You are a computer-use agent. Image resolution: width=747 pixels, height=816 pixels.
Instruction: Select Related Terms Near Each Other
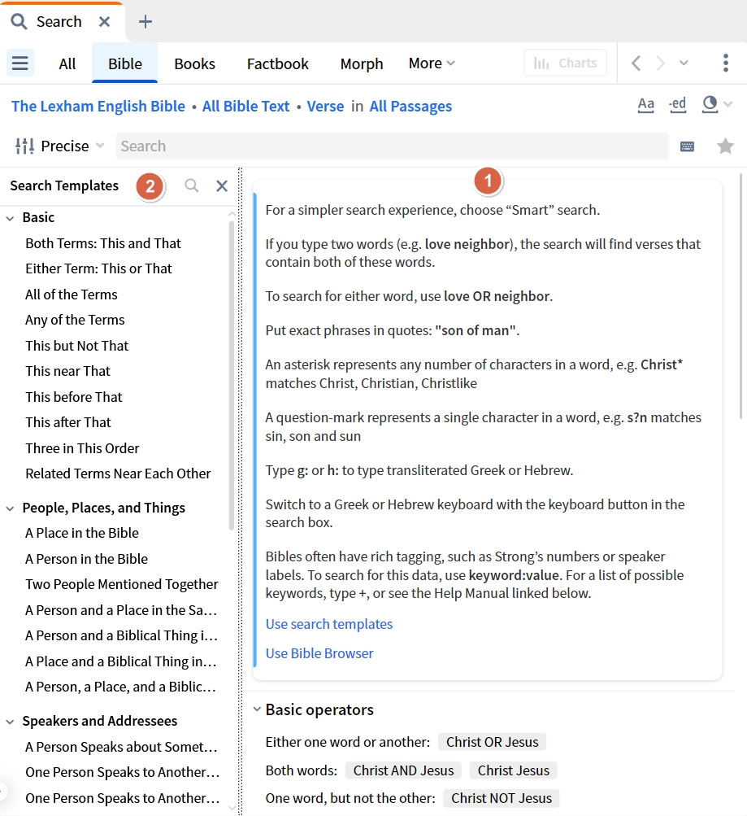click(118, 473)
